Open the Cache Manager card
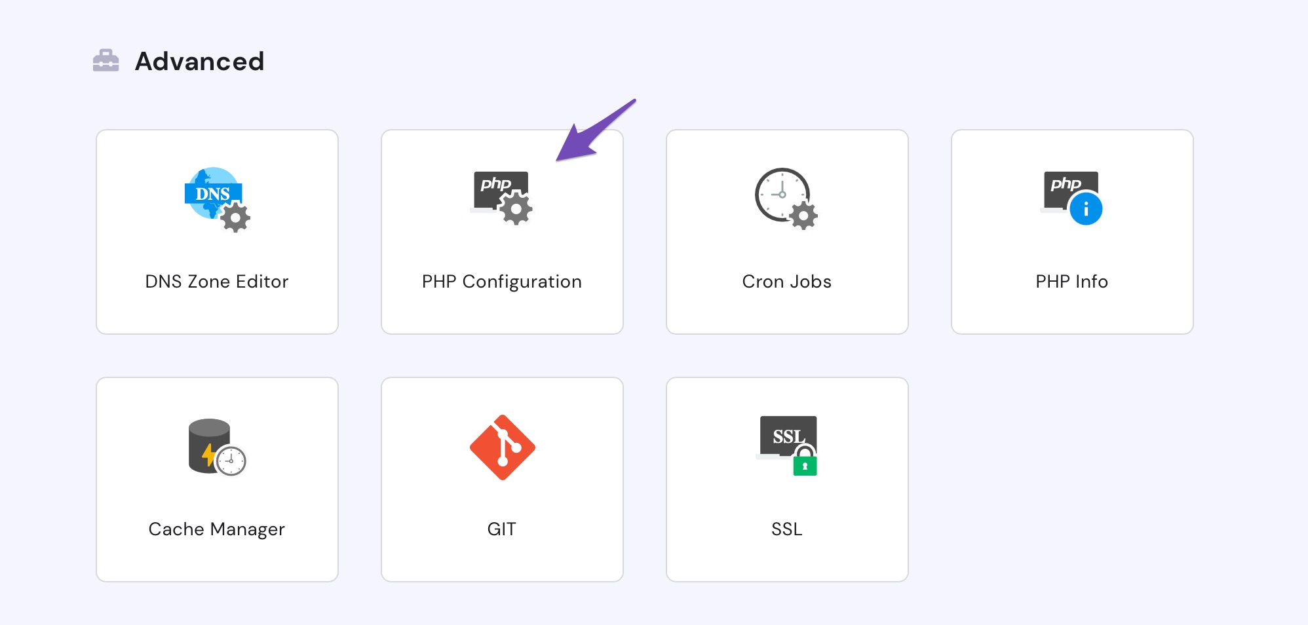Screen dimensions: 1308x625 217,478
